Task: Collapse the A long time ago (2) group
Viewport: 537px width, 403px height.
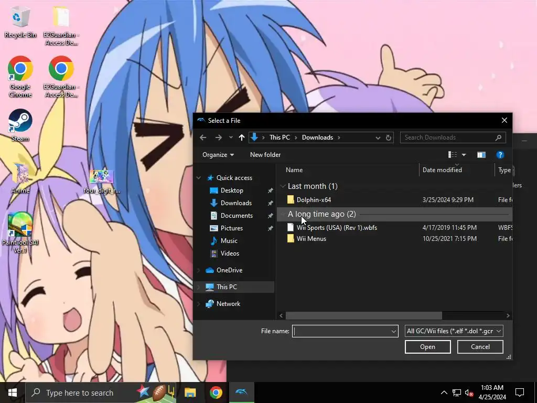Action: point(283,214)
